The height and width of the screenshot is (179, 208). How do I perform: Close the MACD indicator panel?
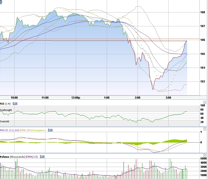click(204, 129)
